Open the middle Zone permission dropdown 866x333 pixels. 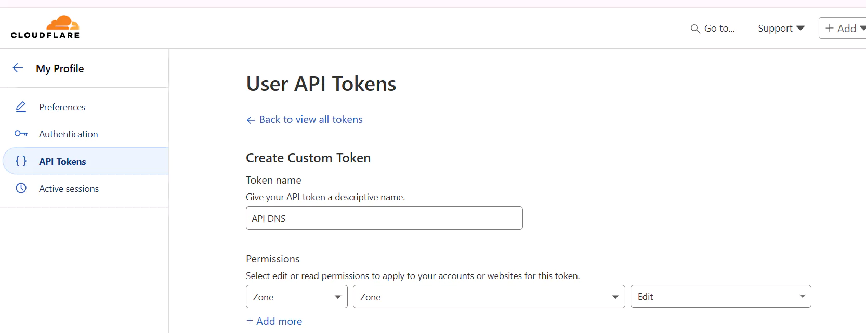[489, 297]
